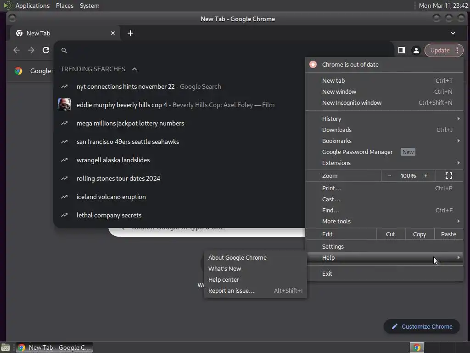This screenshot has width=470, height=353.
Task: Click the three-dot menu icon beside Update
Action: (458, 50)
